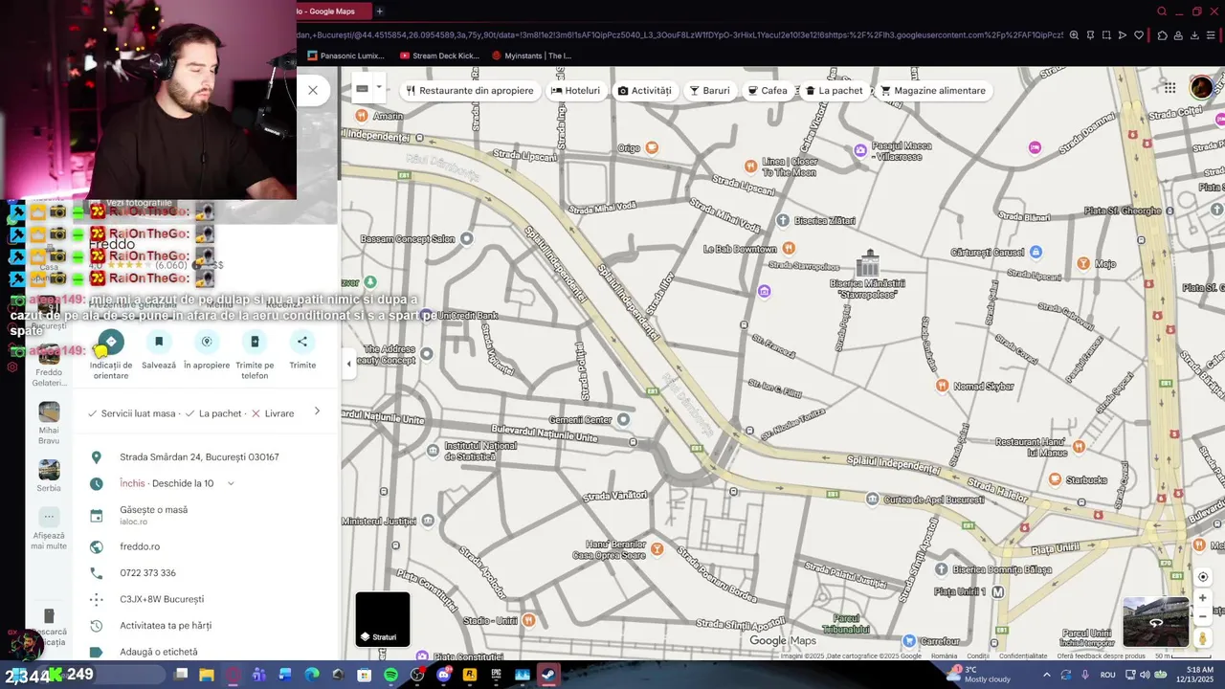Collapse the side panel arrow
The height and width of the screenshot is (689, 1225).
(x=348, y=364)
